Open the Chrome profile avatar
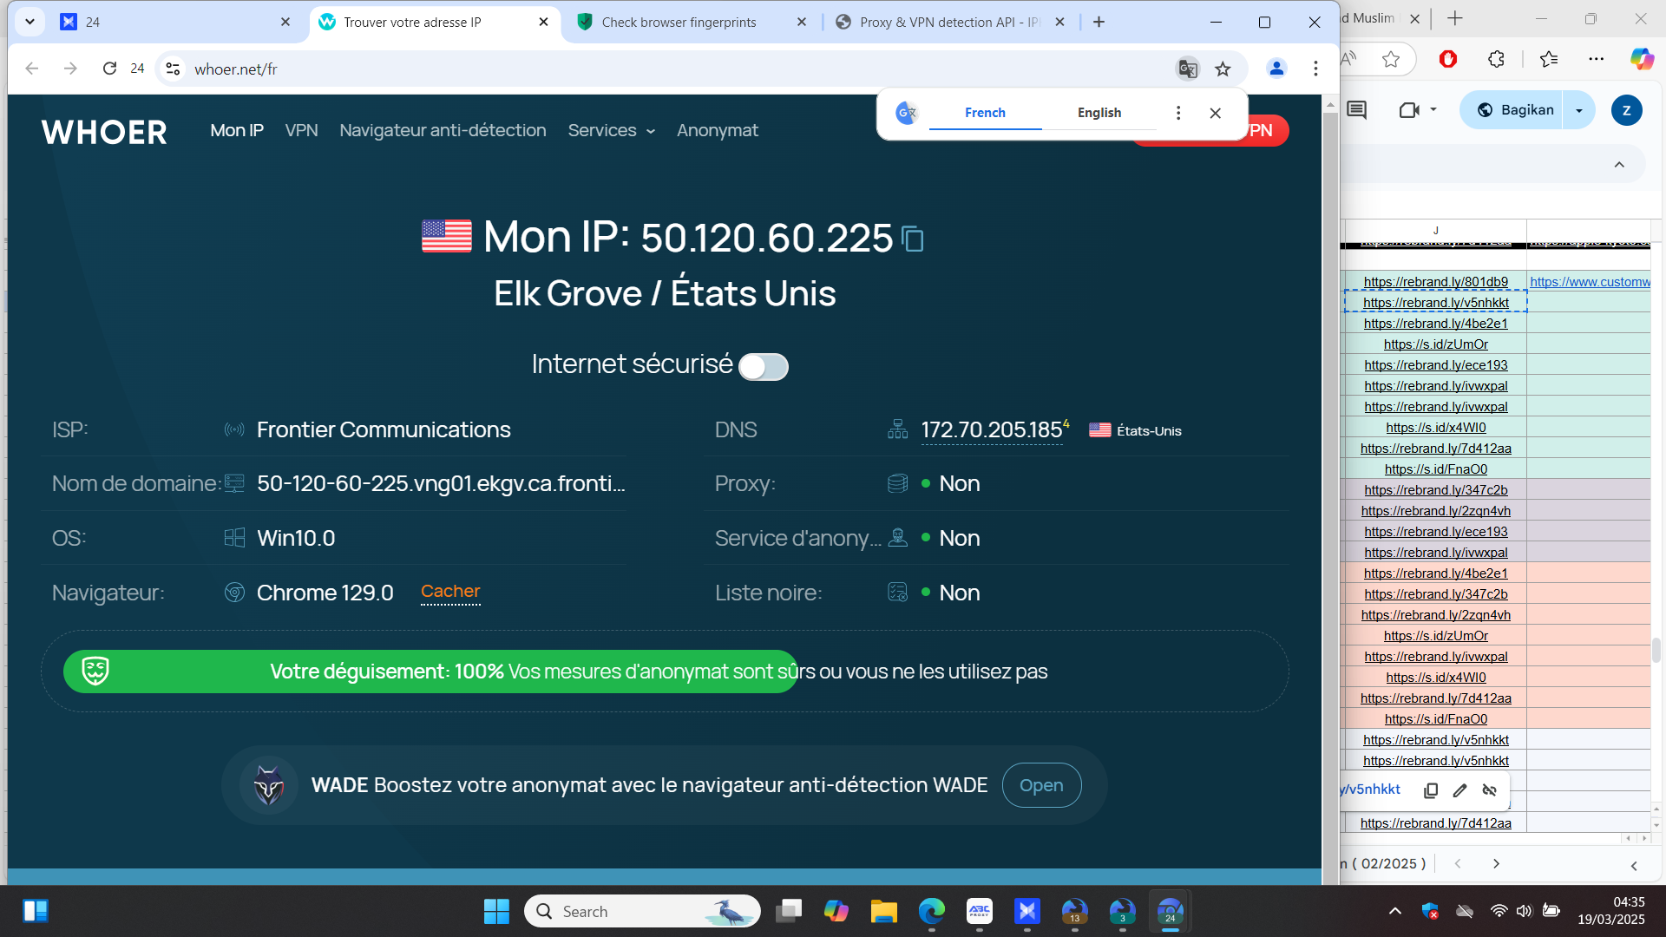Viewport: 1666px width, 937px height. click(1276, 69)
